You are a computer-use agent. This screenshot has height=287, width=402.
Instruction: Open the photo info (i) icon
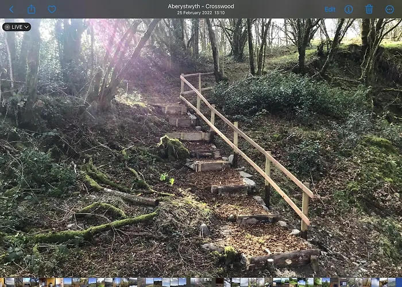click(x=349, y=10)
